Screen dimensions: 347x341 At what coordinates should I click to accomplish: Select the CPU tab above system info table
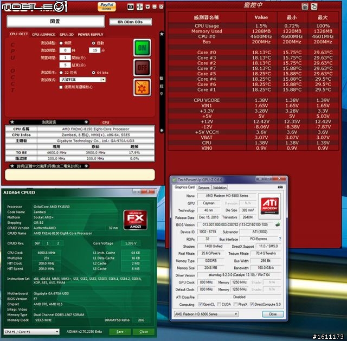point(106,123)
